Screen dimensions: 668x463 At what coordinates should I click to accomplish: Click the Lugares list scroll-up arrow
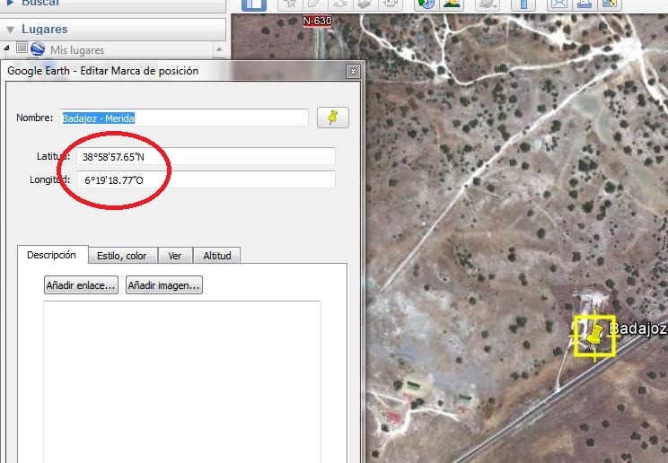click(x=218, y=49)
